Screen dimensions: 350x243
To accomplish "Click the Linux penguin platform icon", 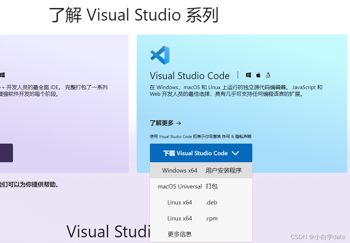I will 268,75.
